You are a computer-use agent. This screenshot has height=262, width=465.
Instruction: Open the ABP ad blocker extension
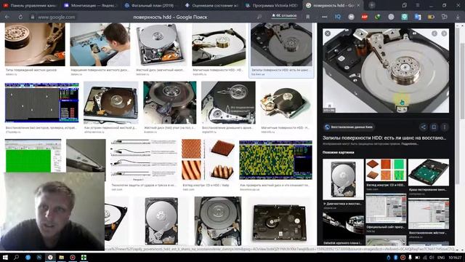(365, 17)
